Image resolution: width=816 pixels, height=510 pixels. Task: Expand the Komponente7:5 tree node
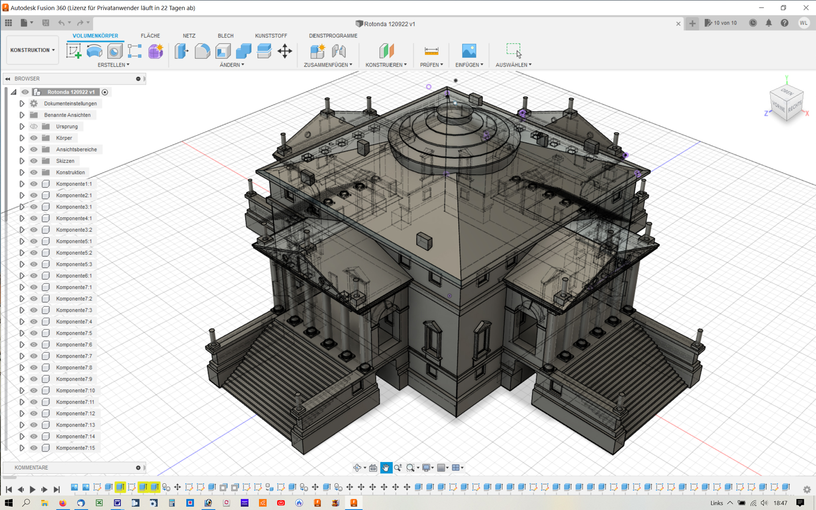click(x=22, y=334)
